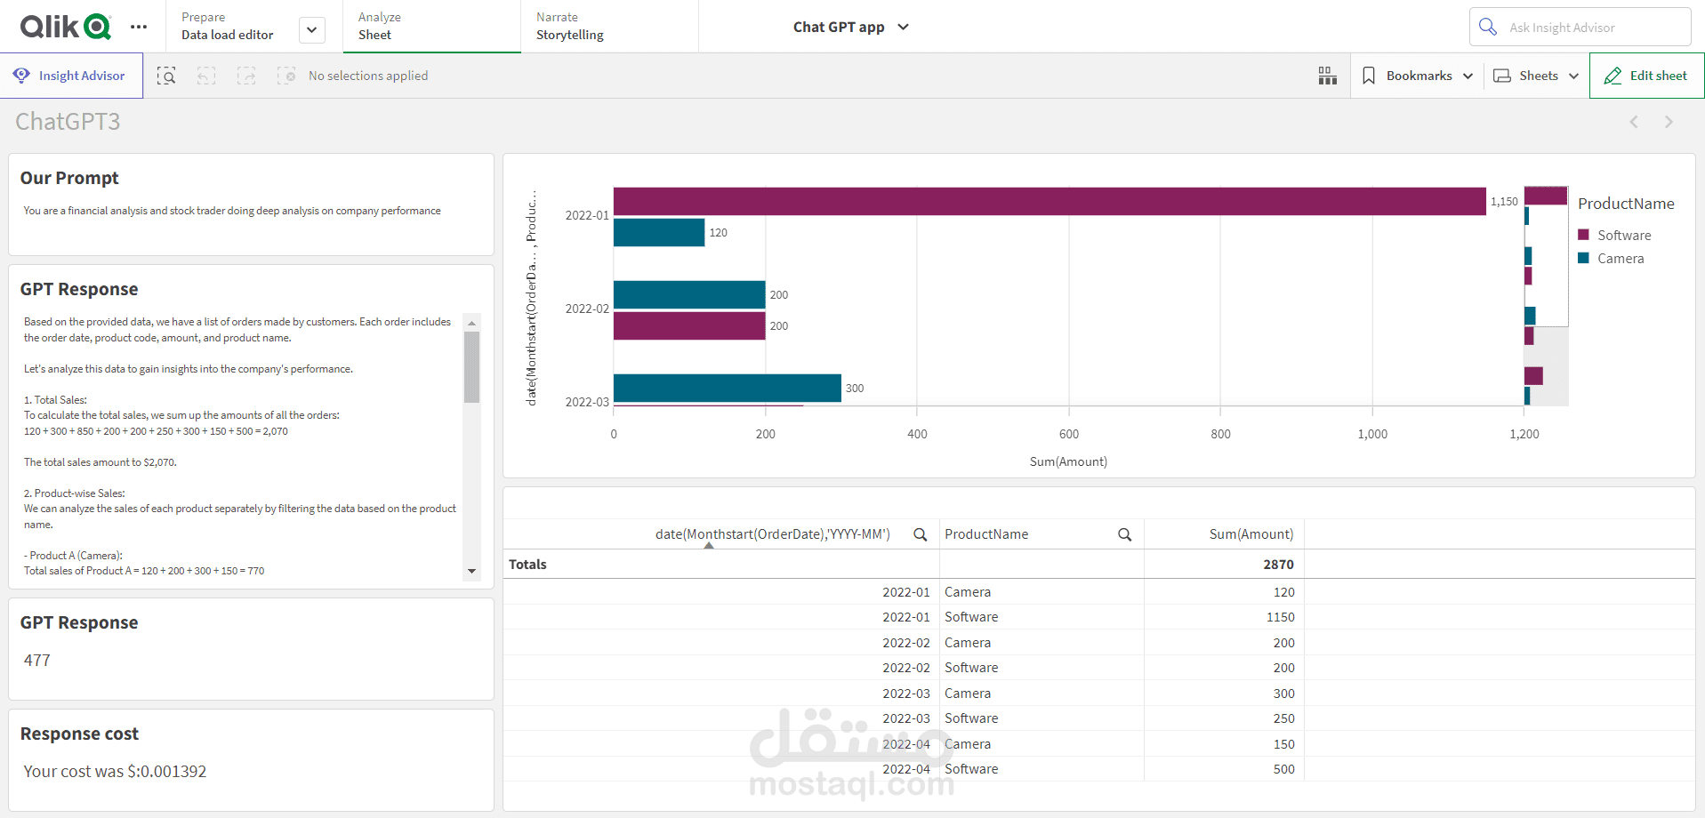Select the 120 Camera bar for 2022-01
This screenshot has height=818, width=1705.
click(x=659, y=232)
